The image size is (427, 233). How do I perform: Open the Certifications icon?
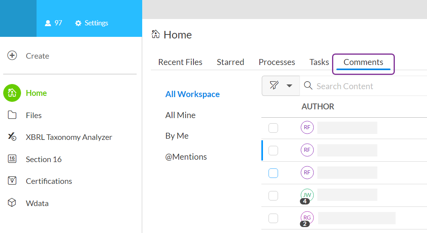click(x=12, y=181)
